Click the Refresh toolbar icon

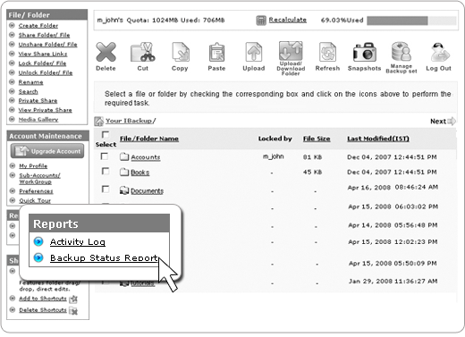[x=327, y=52]
